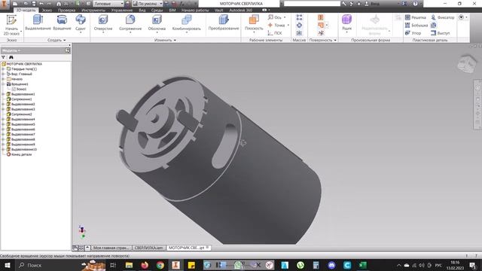The image size is (482, 271).
Task: Click the search field in the title bar
Action: coord(312,4)
